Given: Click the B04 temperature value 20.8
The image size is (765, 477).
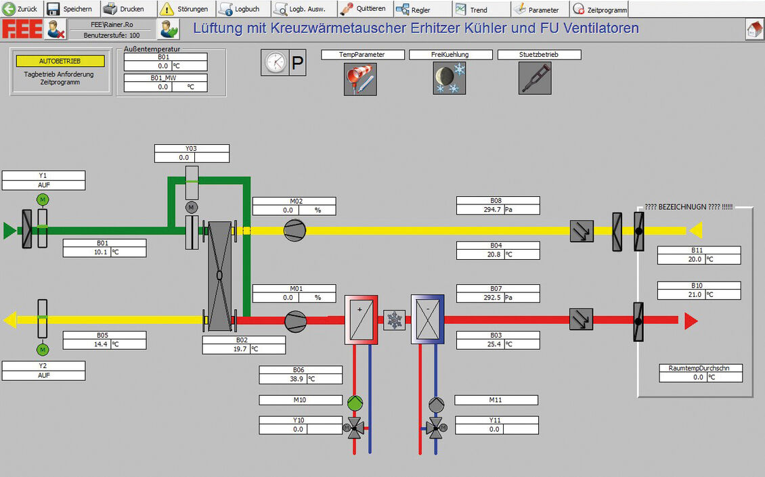Looking at the screenshot, I should pos(498,254).
